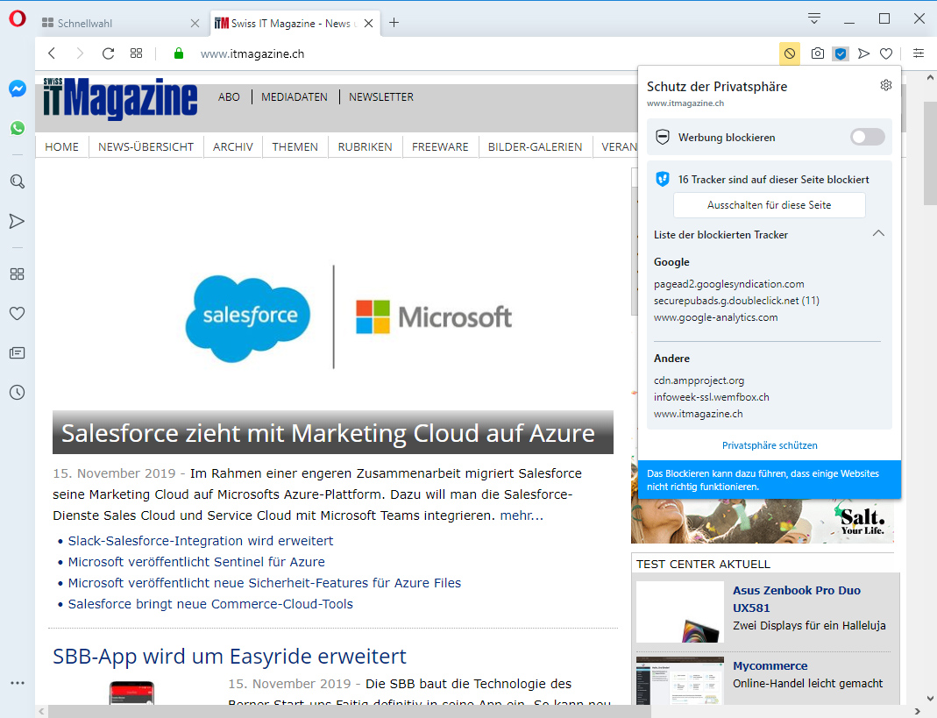Open Easy Setup menu icon

[919, 53]
